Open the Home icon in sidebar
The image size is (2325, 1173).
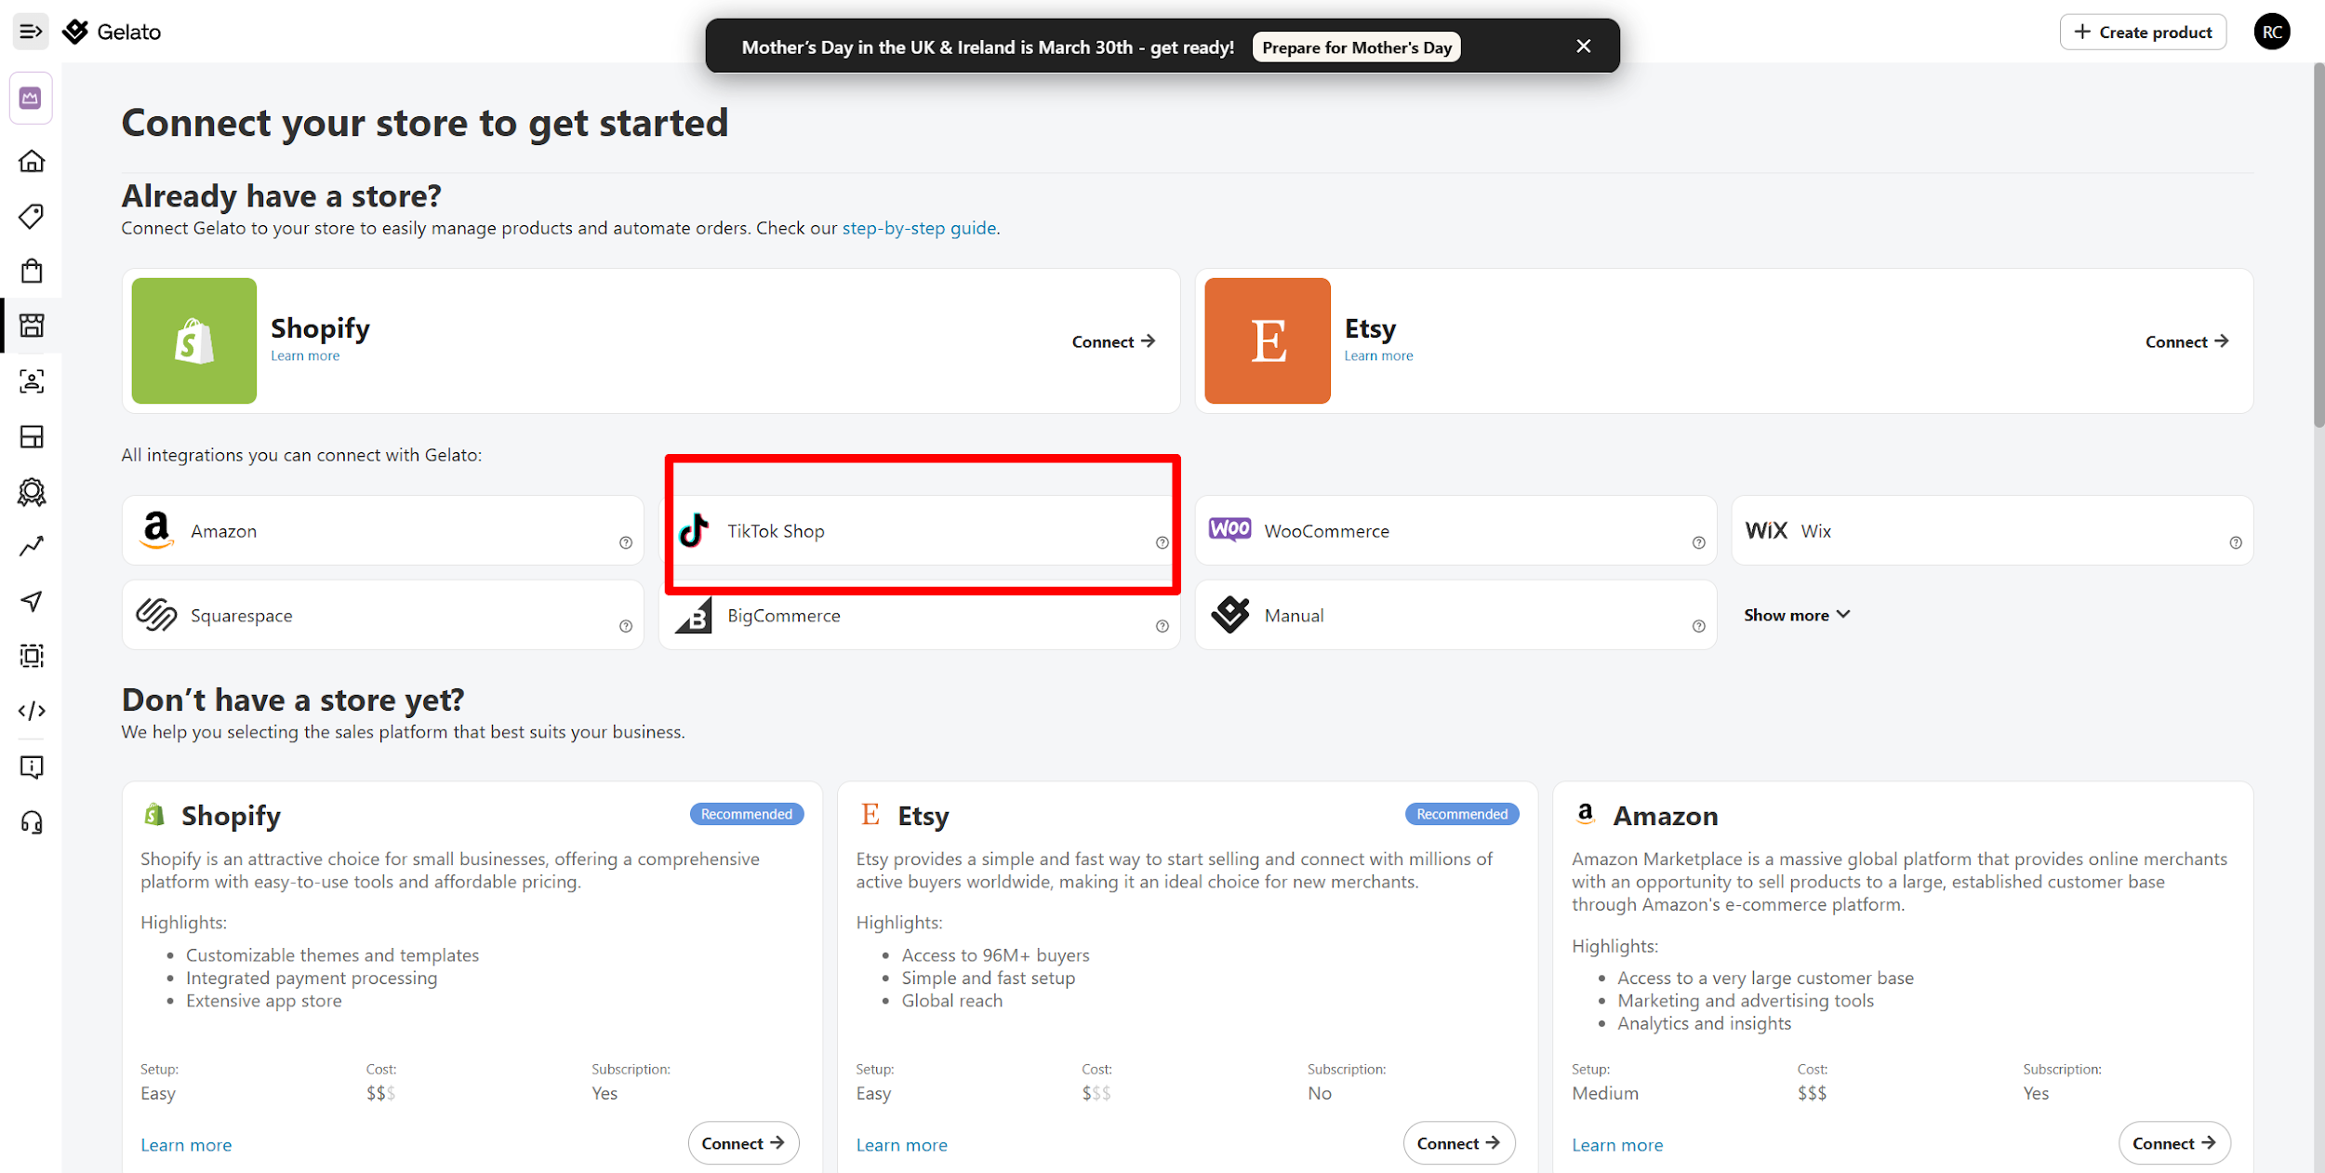[32, 162]
